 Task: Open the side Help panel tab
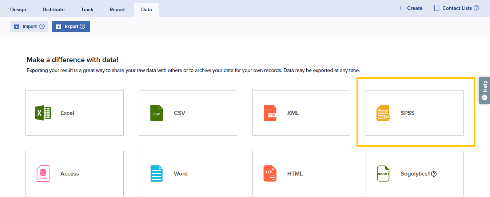click(x=484, y=91)
